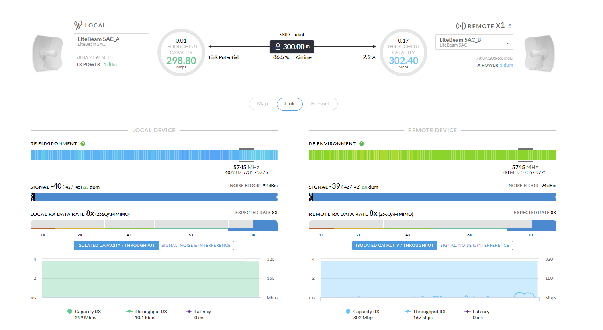Image resolution: width=603 pixels, height=330 pixels.
Task: Show remote Signal, Noise & Interference chart
Action: [x=474, y=246]
